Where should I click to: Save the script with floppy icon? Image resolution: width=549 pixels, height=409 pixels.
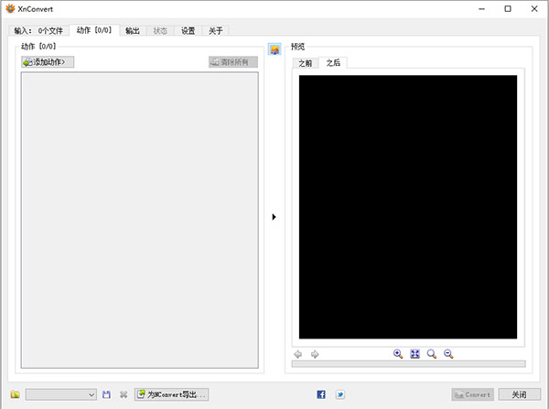point(106,394)
